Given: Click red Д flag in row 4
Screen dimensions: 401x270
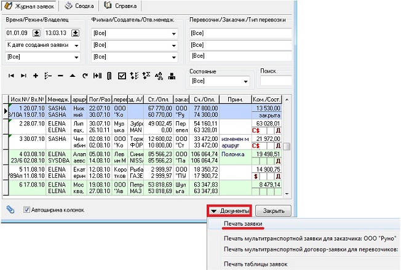Looking at the screenshot, I should click(278, 161).
